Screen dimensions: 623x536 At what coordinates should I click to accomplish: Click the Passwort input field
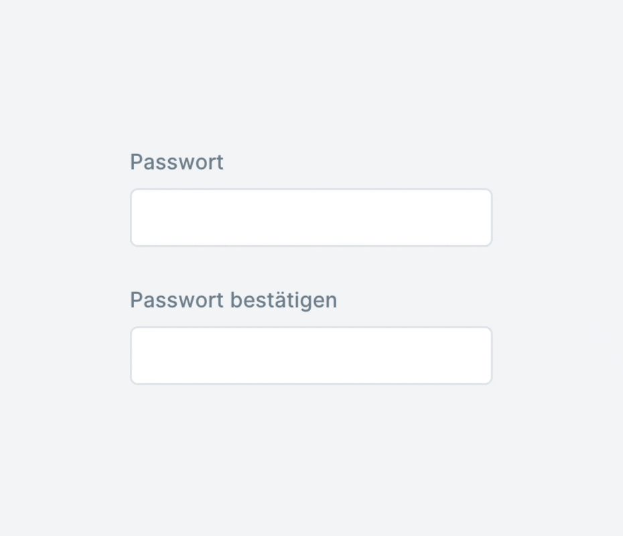tap(311, 217)
